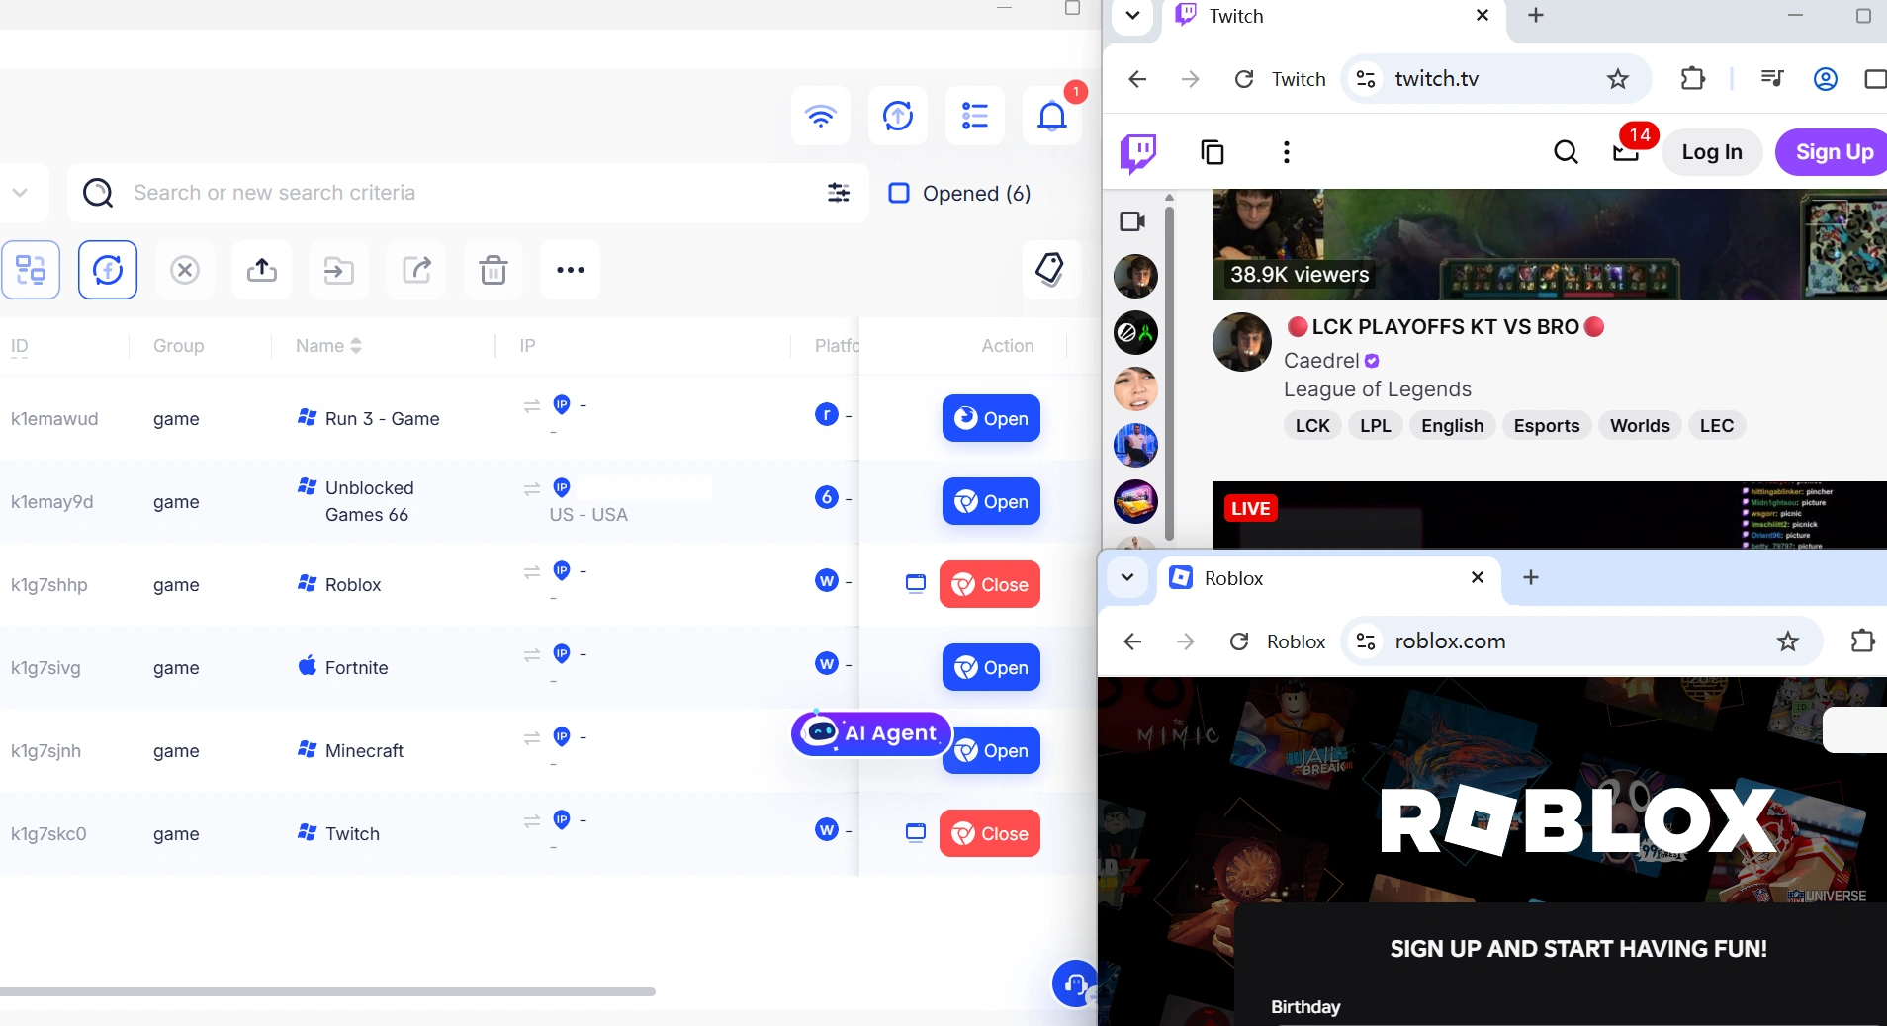1887x1026 pixels.
Task: Open the notifications bell
Action: click(x=1052, y=116)
